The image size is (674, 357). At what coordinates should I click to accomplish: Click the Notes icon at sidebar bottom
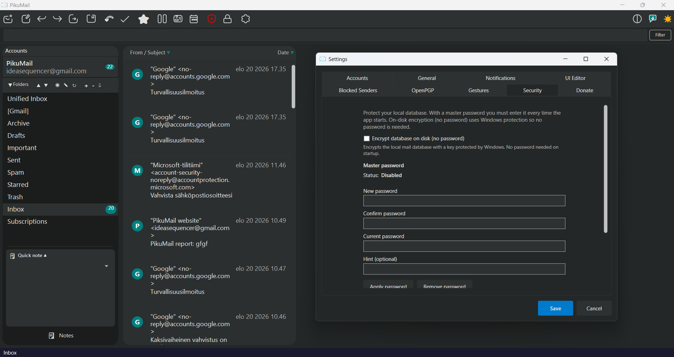click(51, 336)
